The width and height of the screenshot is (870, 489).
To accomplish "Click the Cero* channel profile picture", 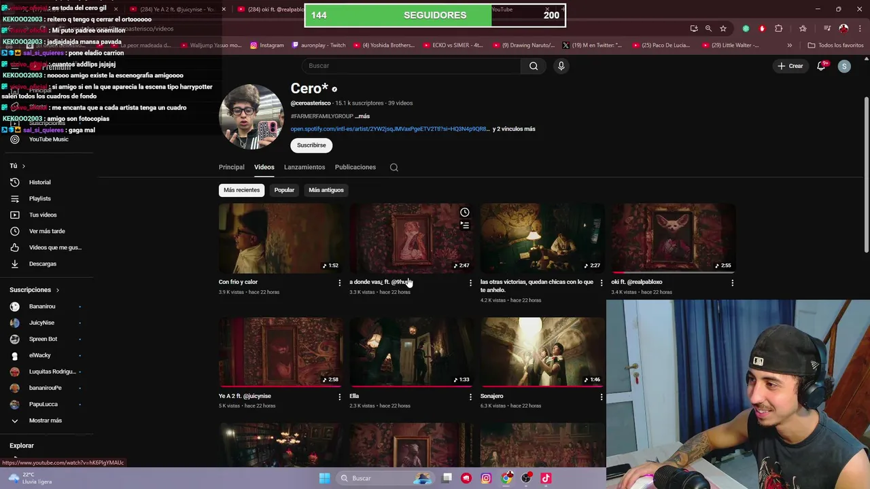I will click(x=251, y=116).
